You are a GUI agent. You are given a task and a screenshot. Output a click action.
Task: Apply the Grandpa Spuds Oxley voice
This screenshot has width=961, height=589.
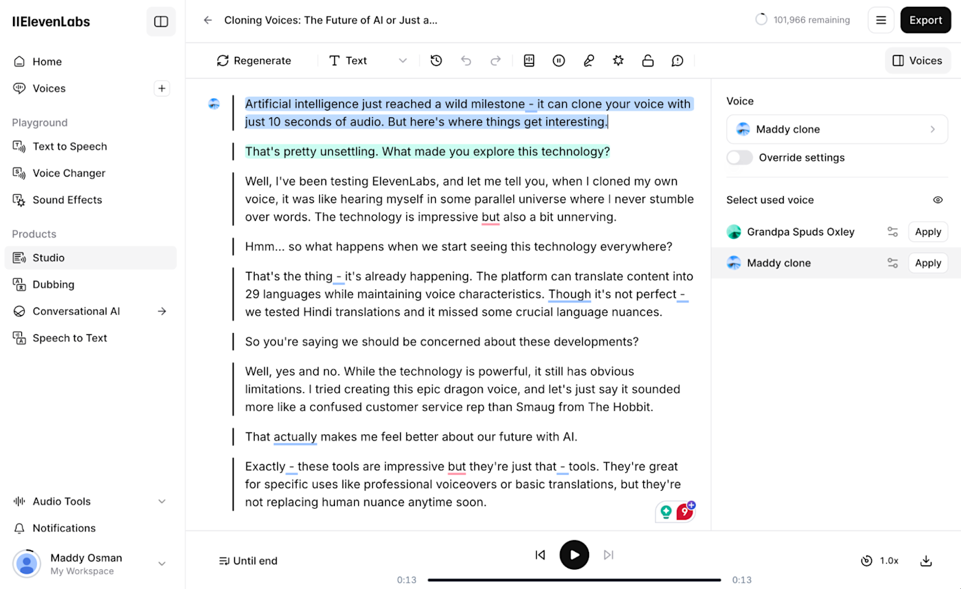[928, 232]
